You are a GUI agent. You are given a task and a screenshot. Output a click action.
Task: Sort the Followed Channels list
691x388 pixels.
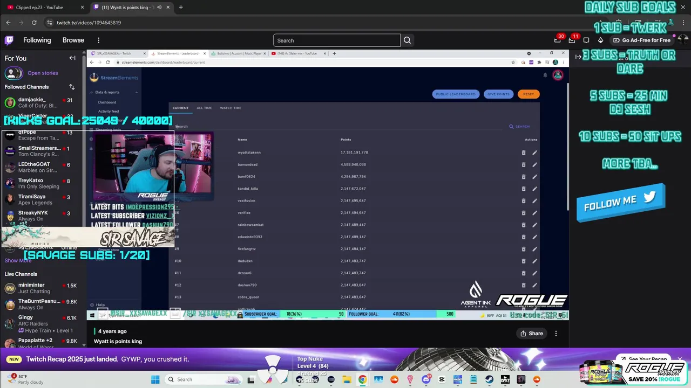(72, 87)
